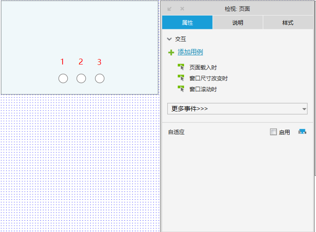The height and width of the screenshot is (232, 316).
Task: Open the 说明 tab
Action: click(238, 23)
